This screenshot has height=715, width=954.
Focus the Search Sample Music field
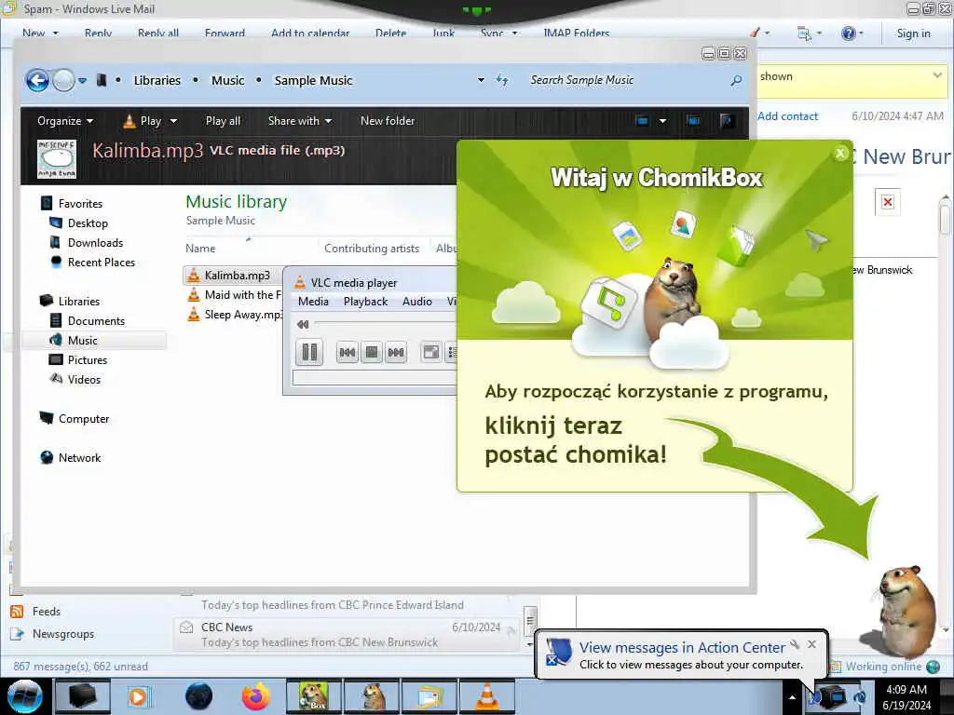tap(627, 80)
